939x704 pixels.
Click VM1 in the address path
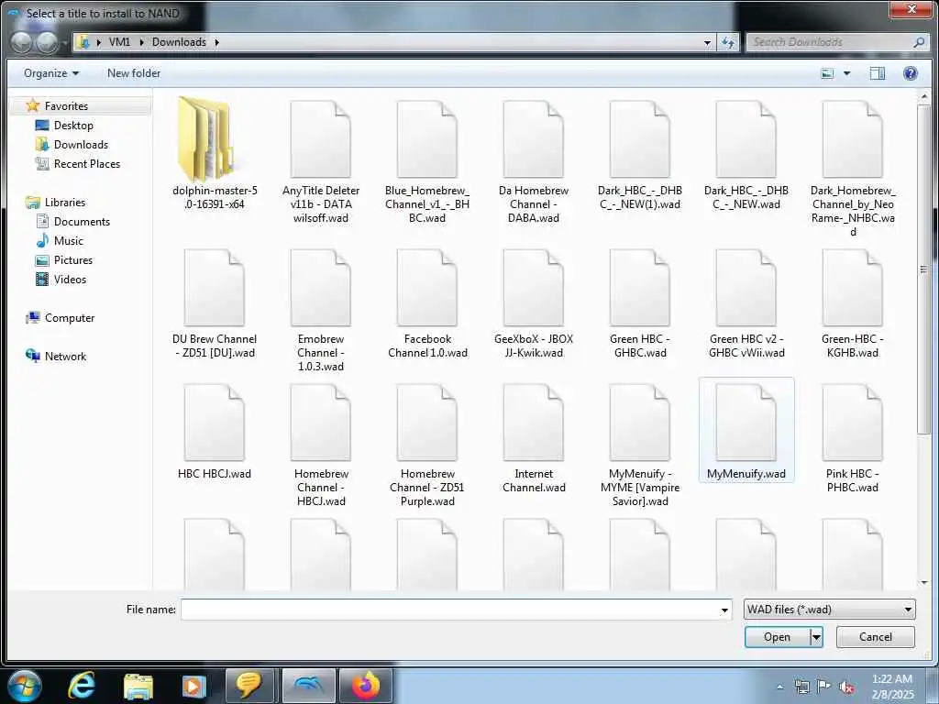[x=119, y=42]
